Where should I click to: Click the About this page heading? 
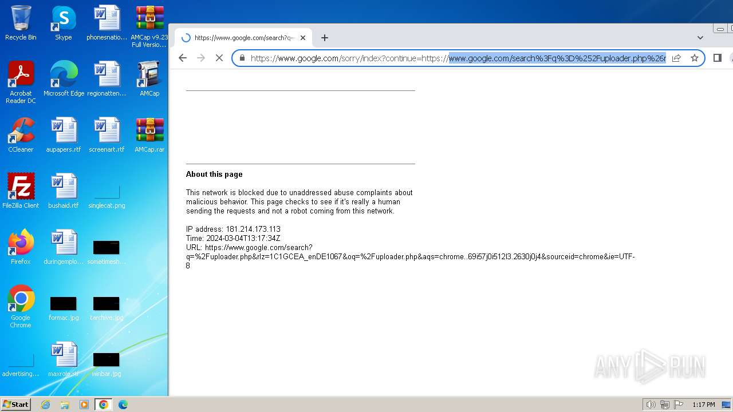[x=214, y=174]
